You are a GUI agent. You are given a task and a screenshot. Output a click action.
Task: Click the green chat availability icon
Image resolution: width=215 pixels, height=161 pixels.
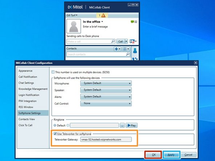click(132, 22)
